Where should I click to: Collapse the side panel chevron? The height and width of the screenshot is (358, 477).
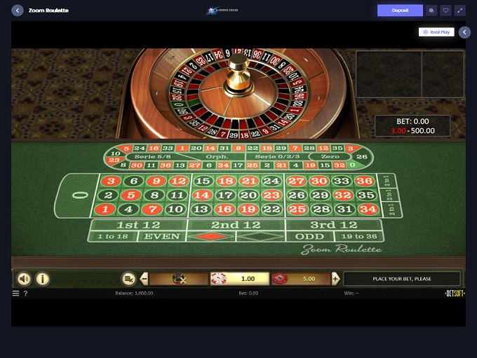pyautogui.click(x=464, y=32)
